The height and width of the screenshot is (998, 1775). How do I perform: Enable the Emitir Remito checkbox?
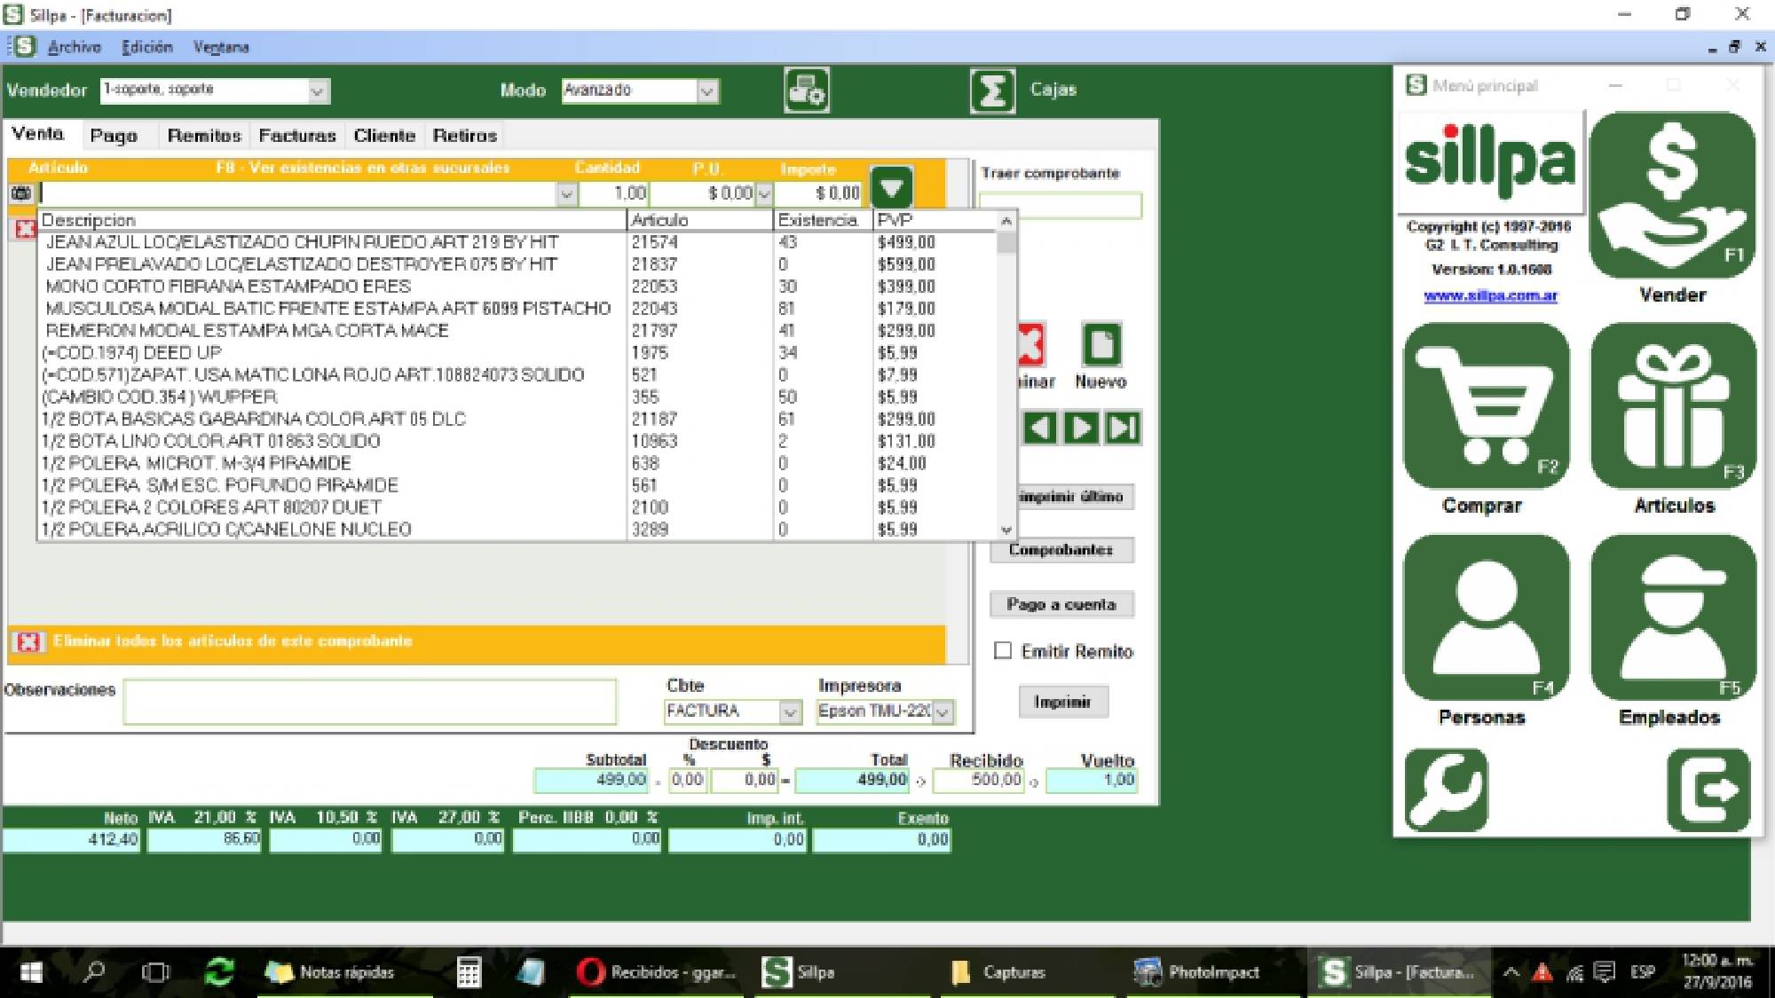coord(1004,651)
